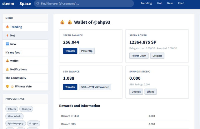Open Witness Vote in the sidebar
This screenshot has width=200, height=129.
click(25, 87)
